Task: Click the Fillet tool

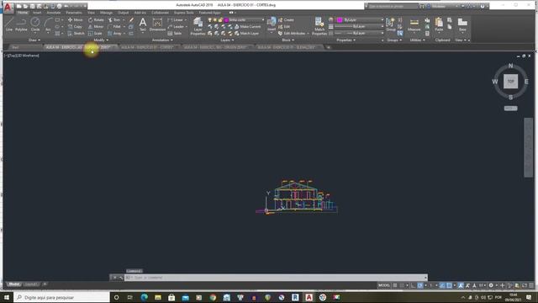Action: (x=114, y=26)
